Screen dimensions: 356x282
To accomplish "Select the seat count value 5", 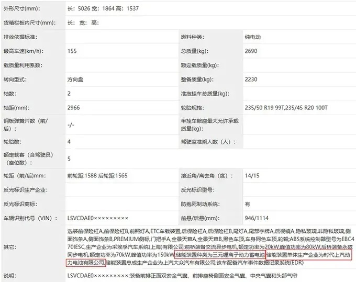I will [x=69, y=159].
